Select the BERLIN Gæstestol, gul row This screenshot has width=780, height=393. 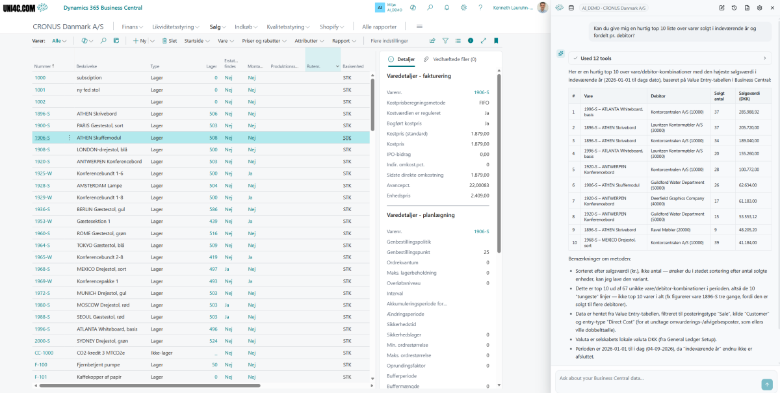pyautogui.click(x=201, y=209)
